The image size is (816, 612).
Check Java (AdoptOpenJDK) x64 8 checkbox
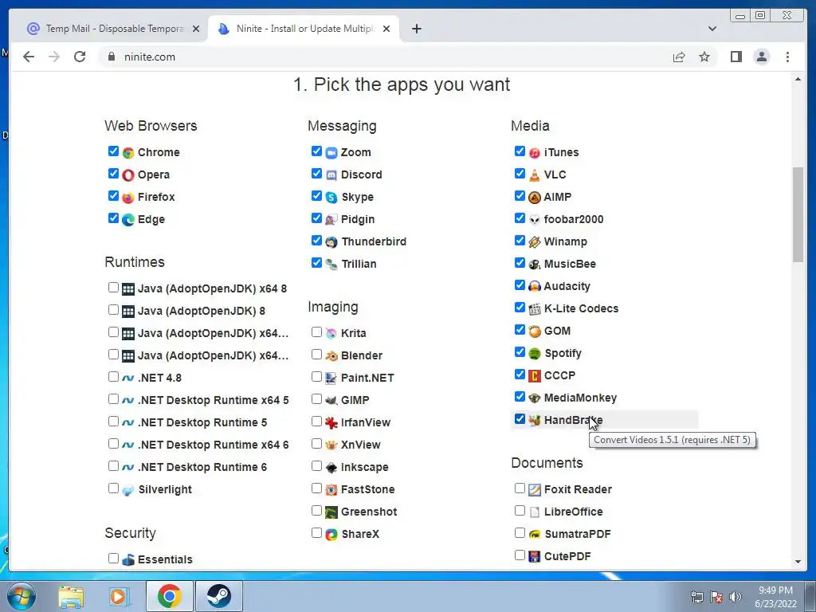click(x=113, y=287)
